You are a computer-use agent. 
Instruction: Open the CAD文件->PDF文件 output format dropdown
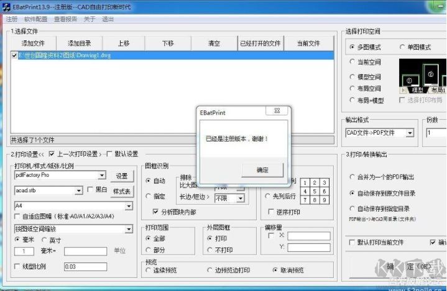(410, 133)
